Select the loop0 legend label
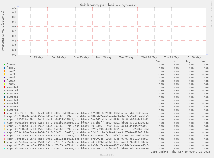 (x=11, y=65)
